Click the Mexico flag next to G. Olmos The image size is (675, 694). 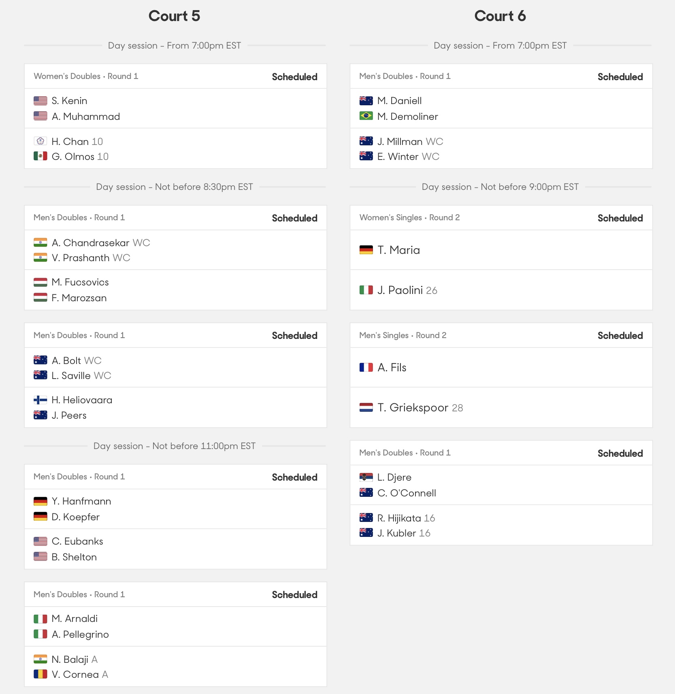(x=40, y=156)
